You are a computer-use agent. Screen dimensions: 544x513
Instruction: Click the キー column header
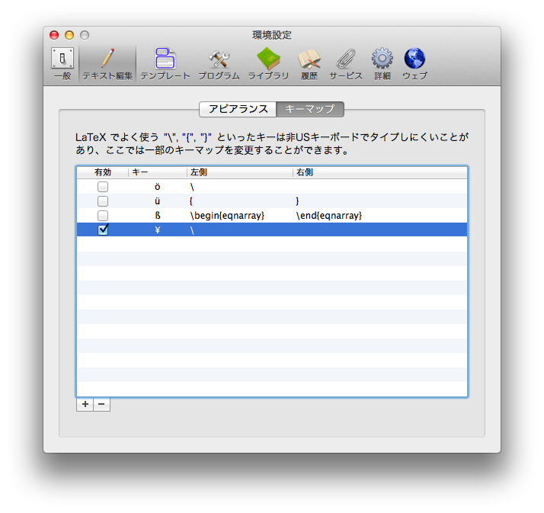(158, 172)
